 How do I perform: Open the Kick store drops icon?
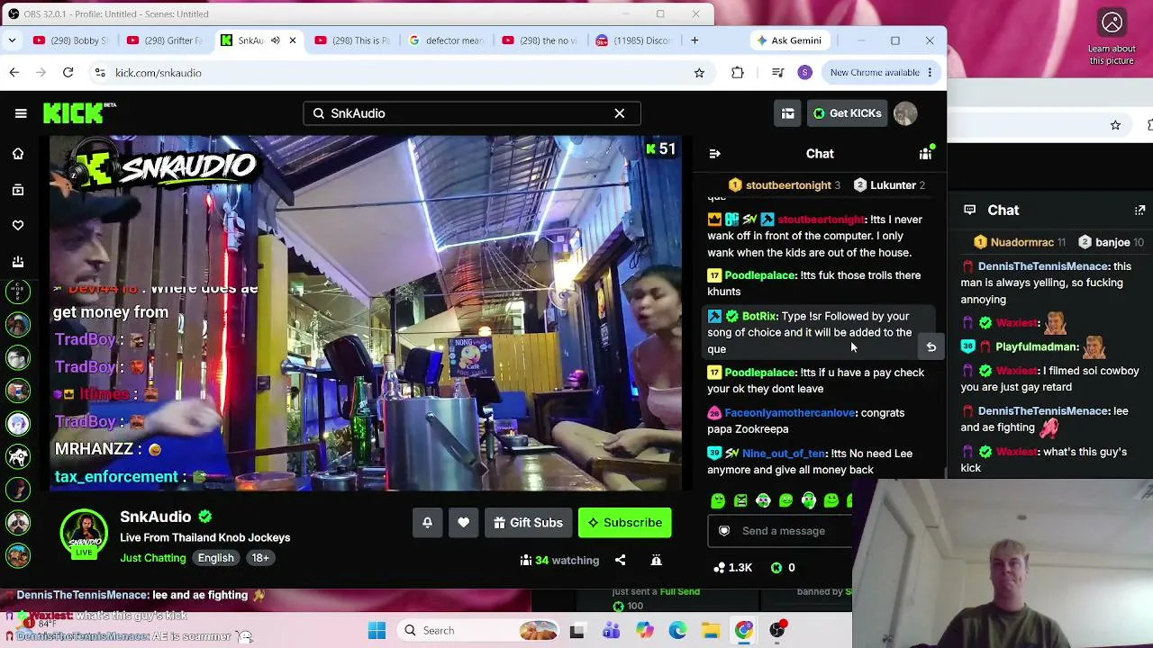787,113
